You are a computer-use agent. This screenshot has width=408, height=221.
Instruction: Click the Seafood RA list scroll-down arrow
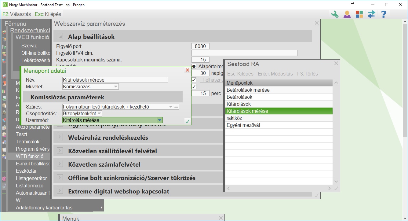pos(336,182)
